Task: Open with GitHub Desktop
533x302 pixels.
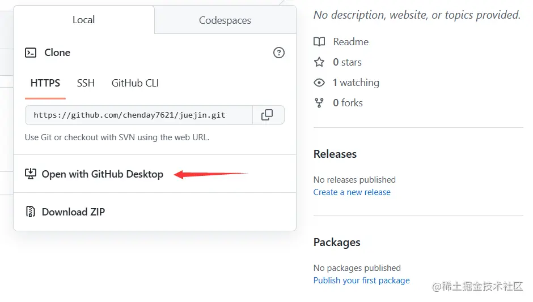Action: click(102, 174)
